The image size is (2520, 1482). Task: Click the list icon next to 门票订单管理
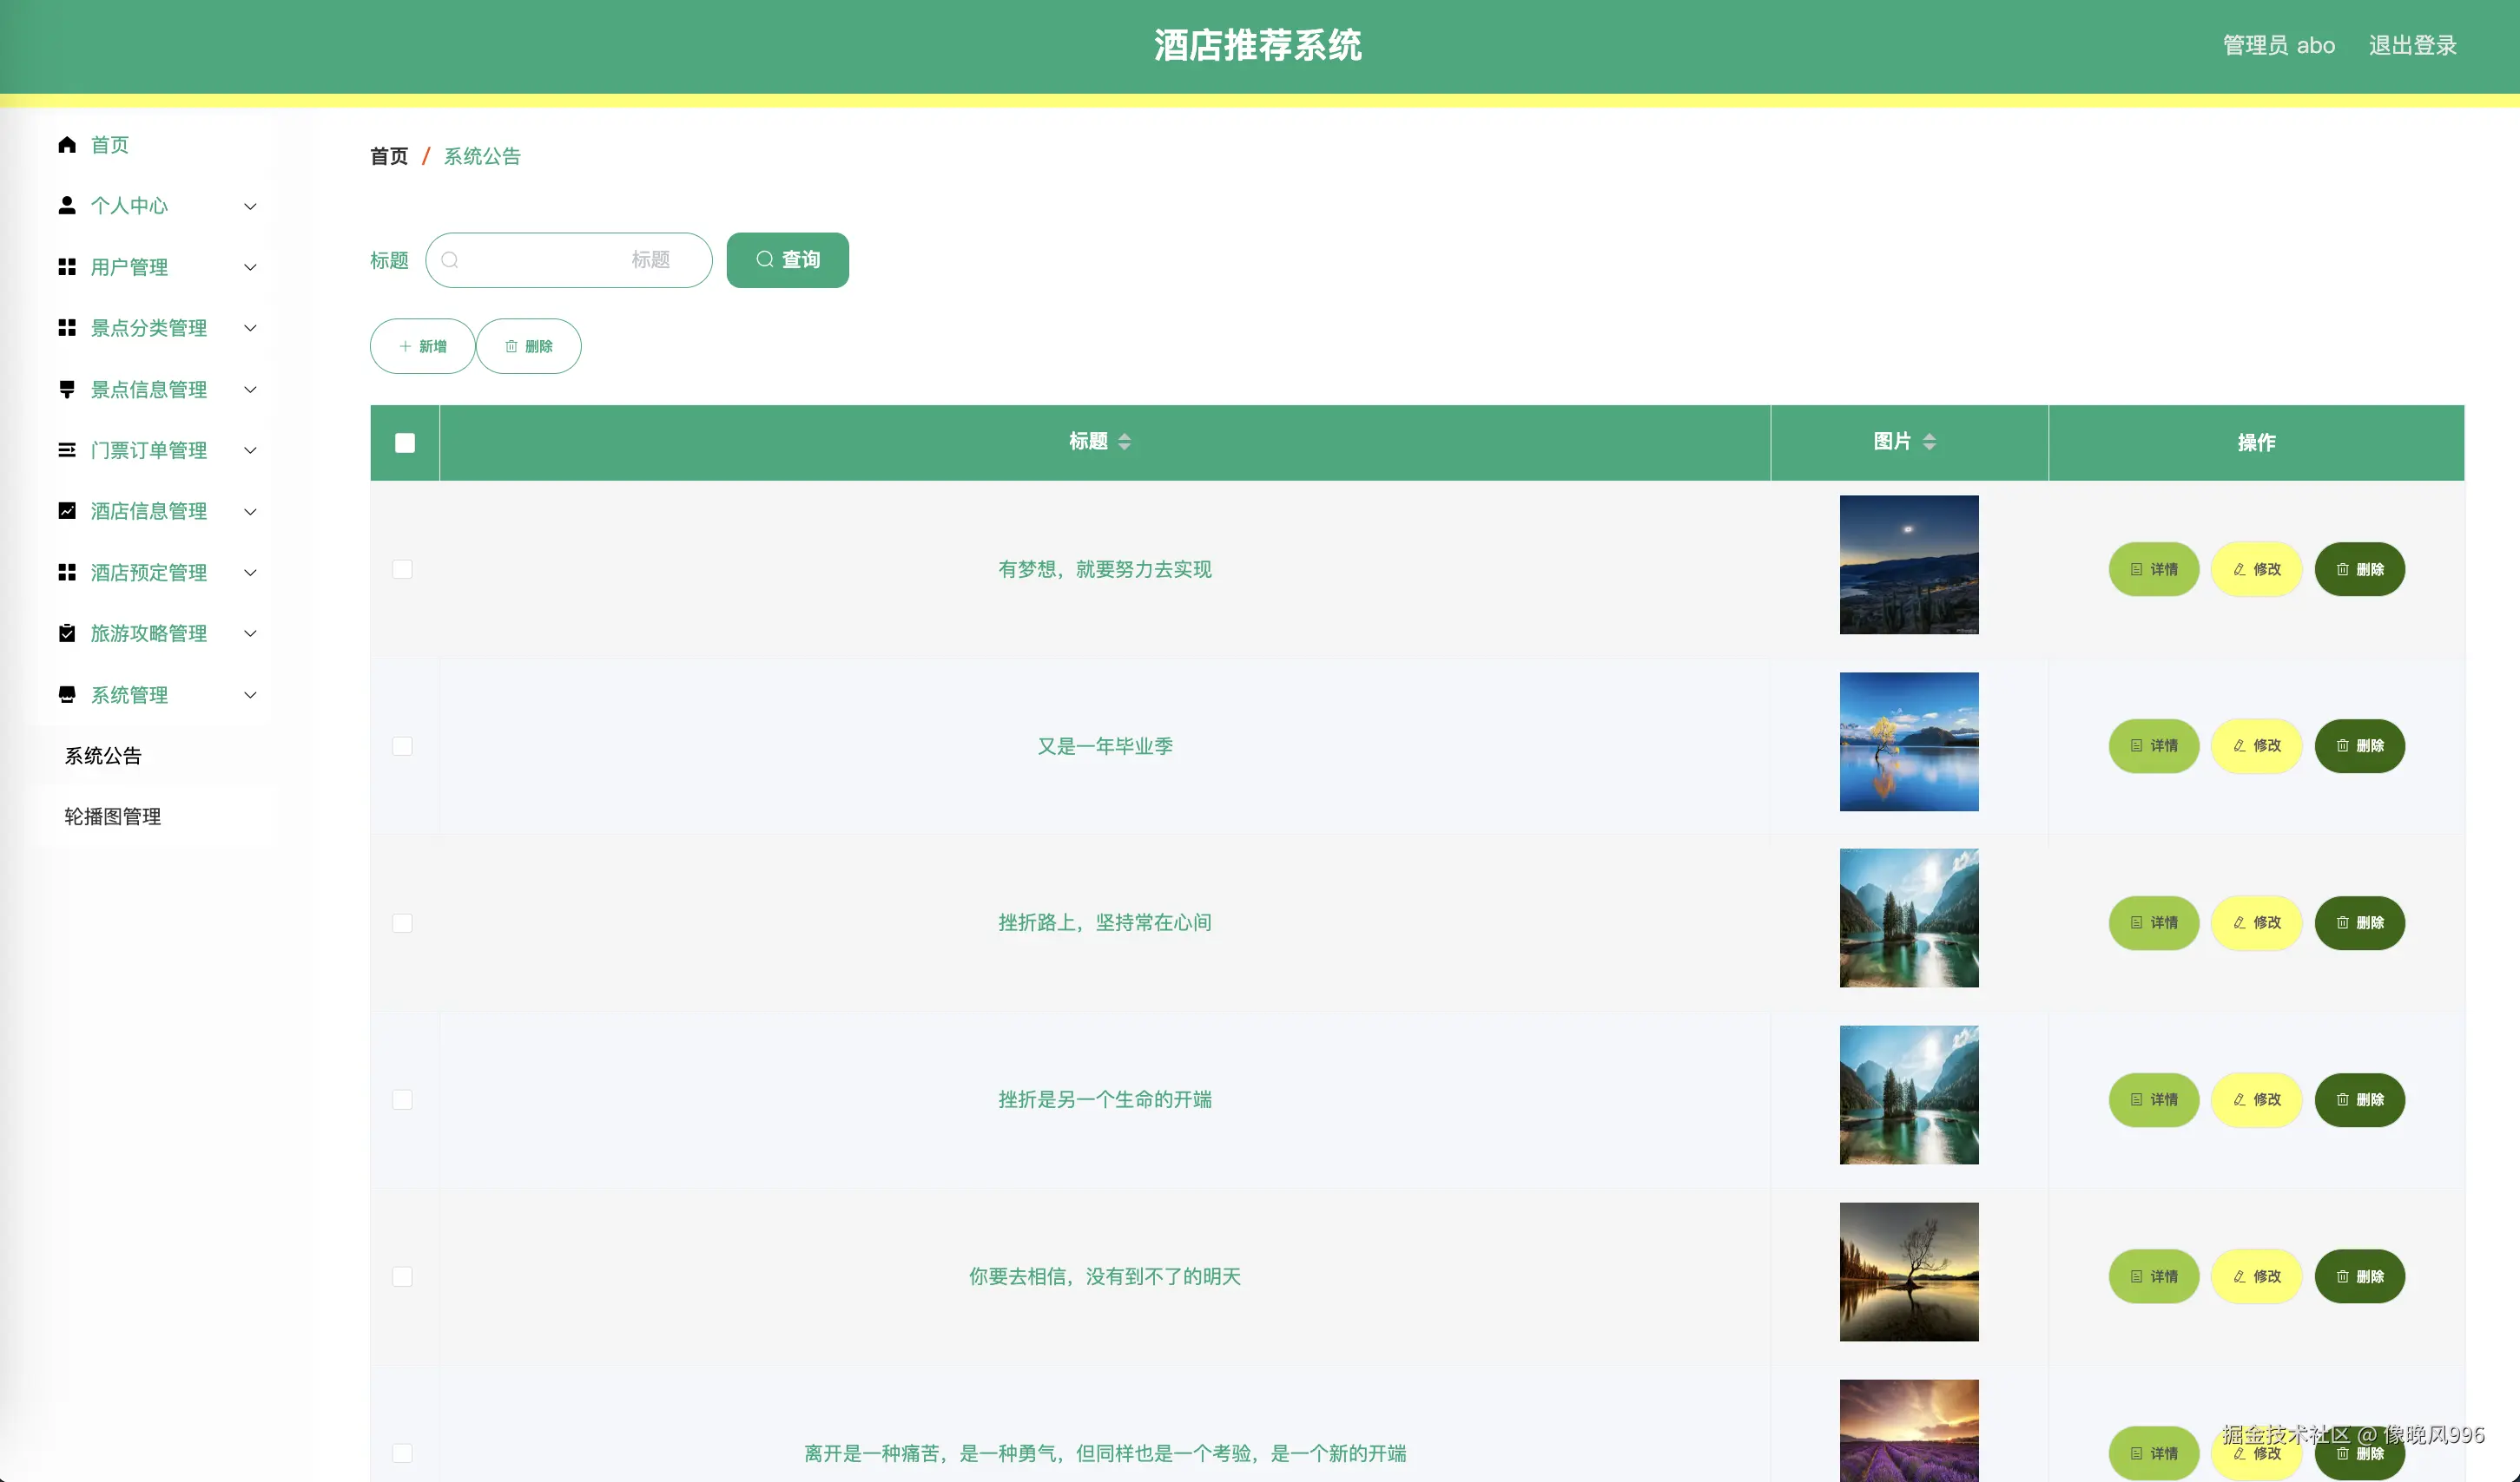click(67, 449)
